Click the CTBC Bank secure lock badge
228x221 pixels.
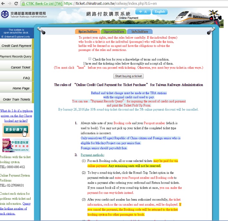click(42, 4)
